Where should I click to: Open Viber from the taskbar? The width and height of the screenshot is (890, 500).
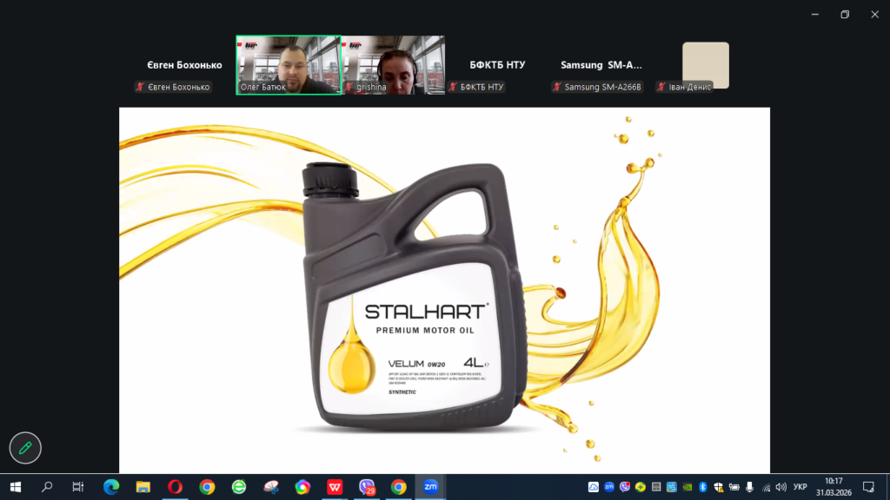[367, 487]
